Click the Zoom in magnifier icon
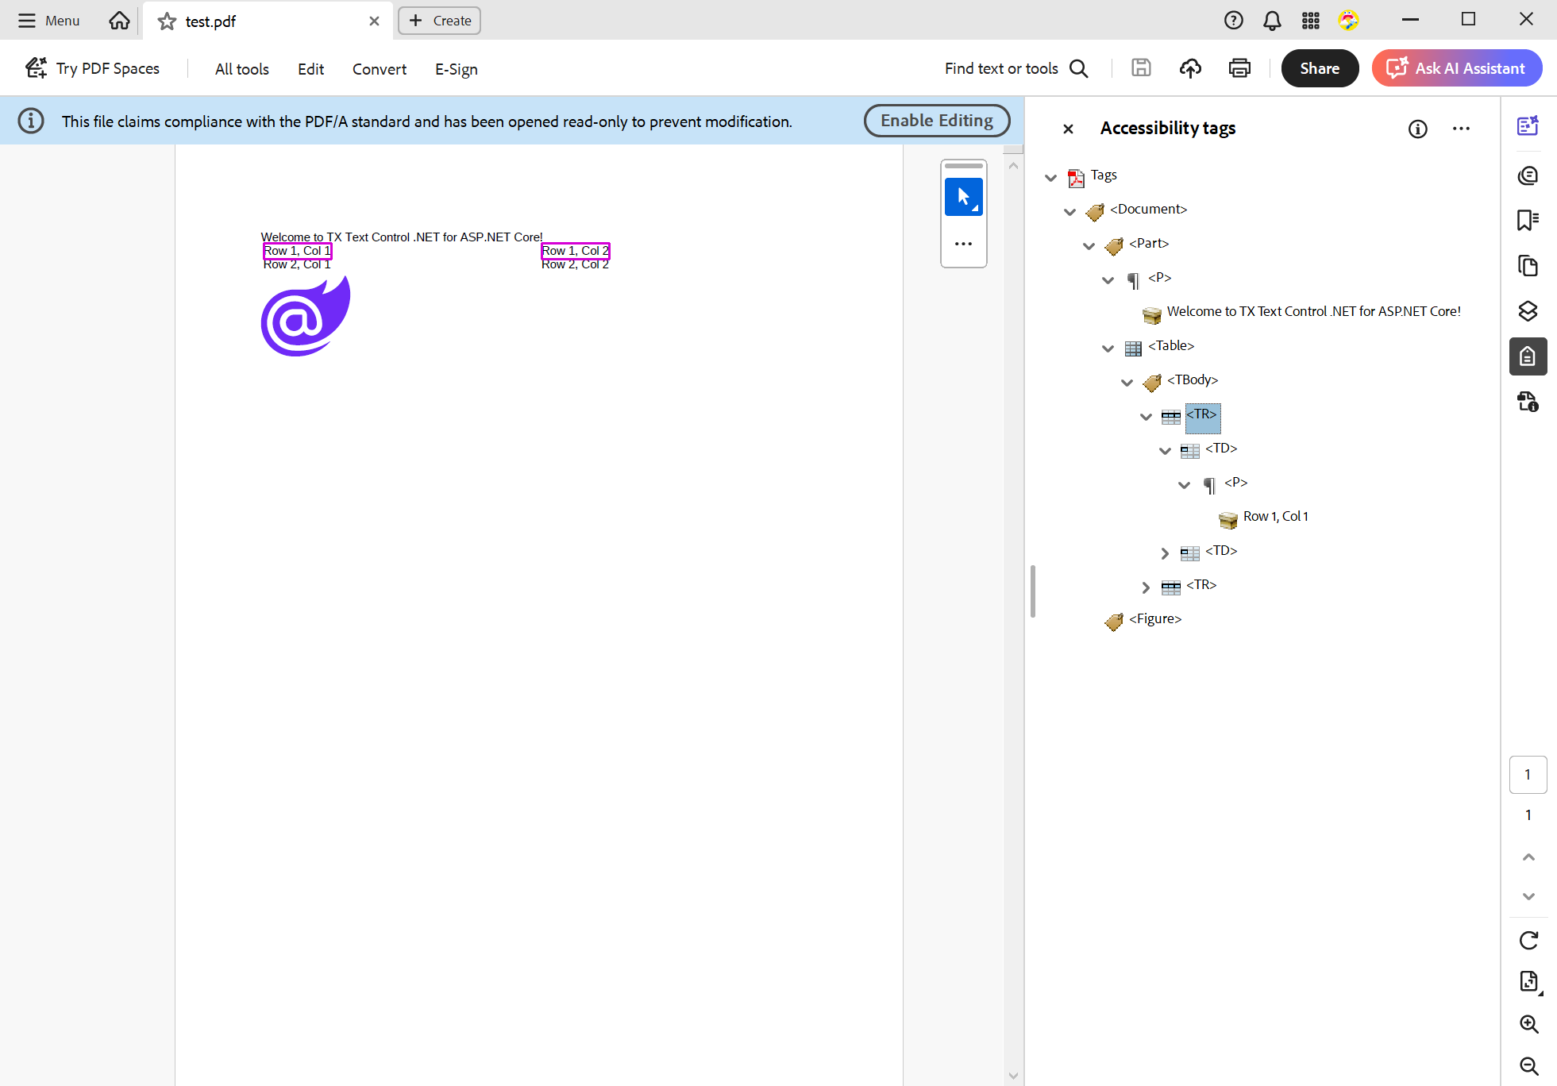The image size is (1557, 1086). click(1528, 1024)
